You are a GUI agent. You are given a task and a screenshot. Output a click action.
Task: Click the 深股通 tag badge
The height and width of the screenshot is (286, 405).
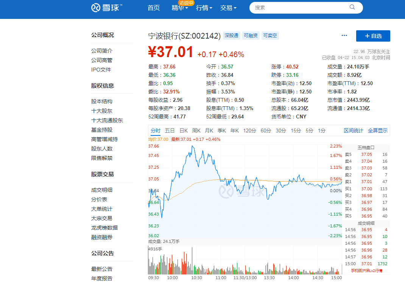pos(231,36)
